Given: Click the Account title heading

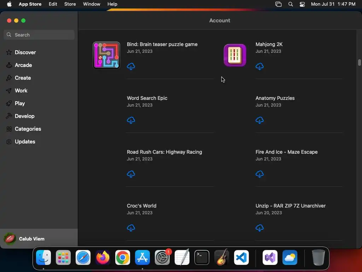Looking at the screenshot, I should (220, 20).
